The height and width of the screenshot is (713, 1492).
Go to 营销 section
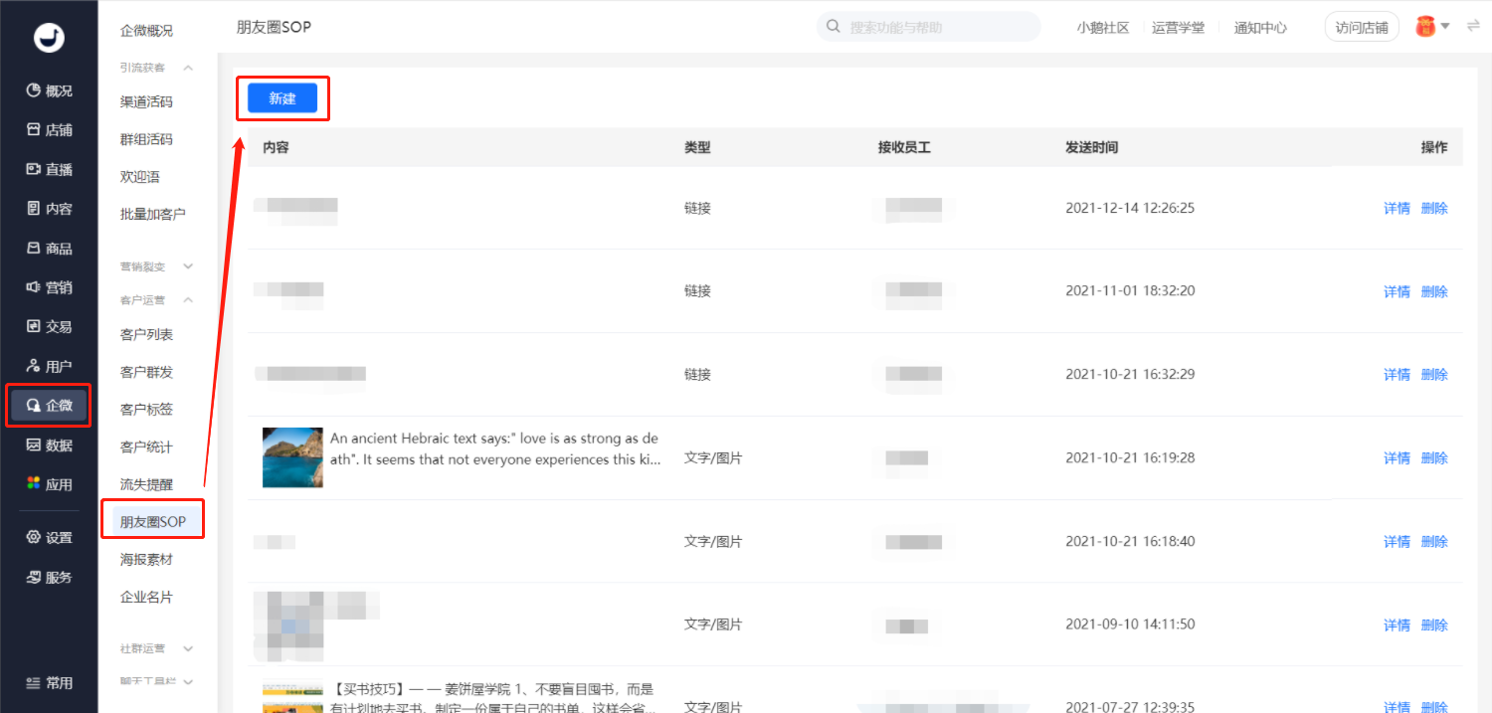(x=49, y=287)
